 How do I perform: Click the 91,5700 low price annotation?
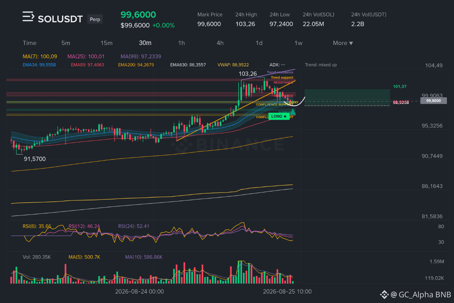35,159
